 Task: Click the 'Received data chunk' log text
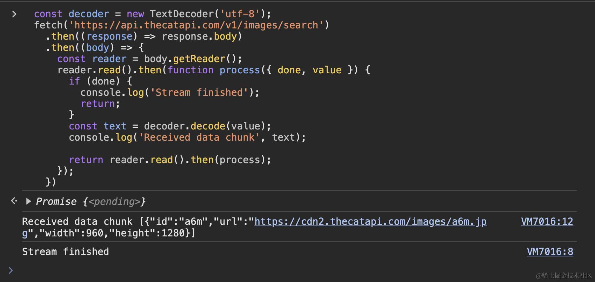pos(77,222)
